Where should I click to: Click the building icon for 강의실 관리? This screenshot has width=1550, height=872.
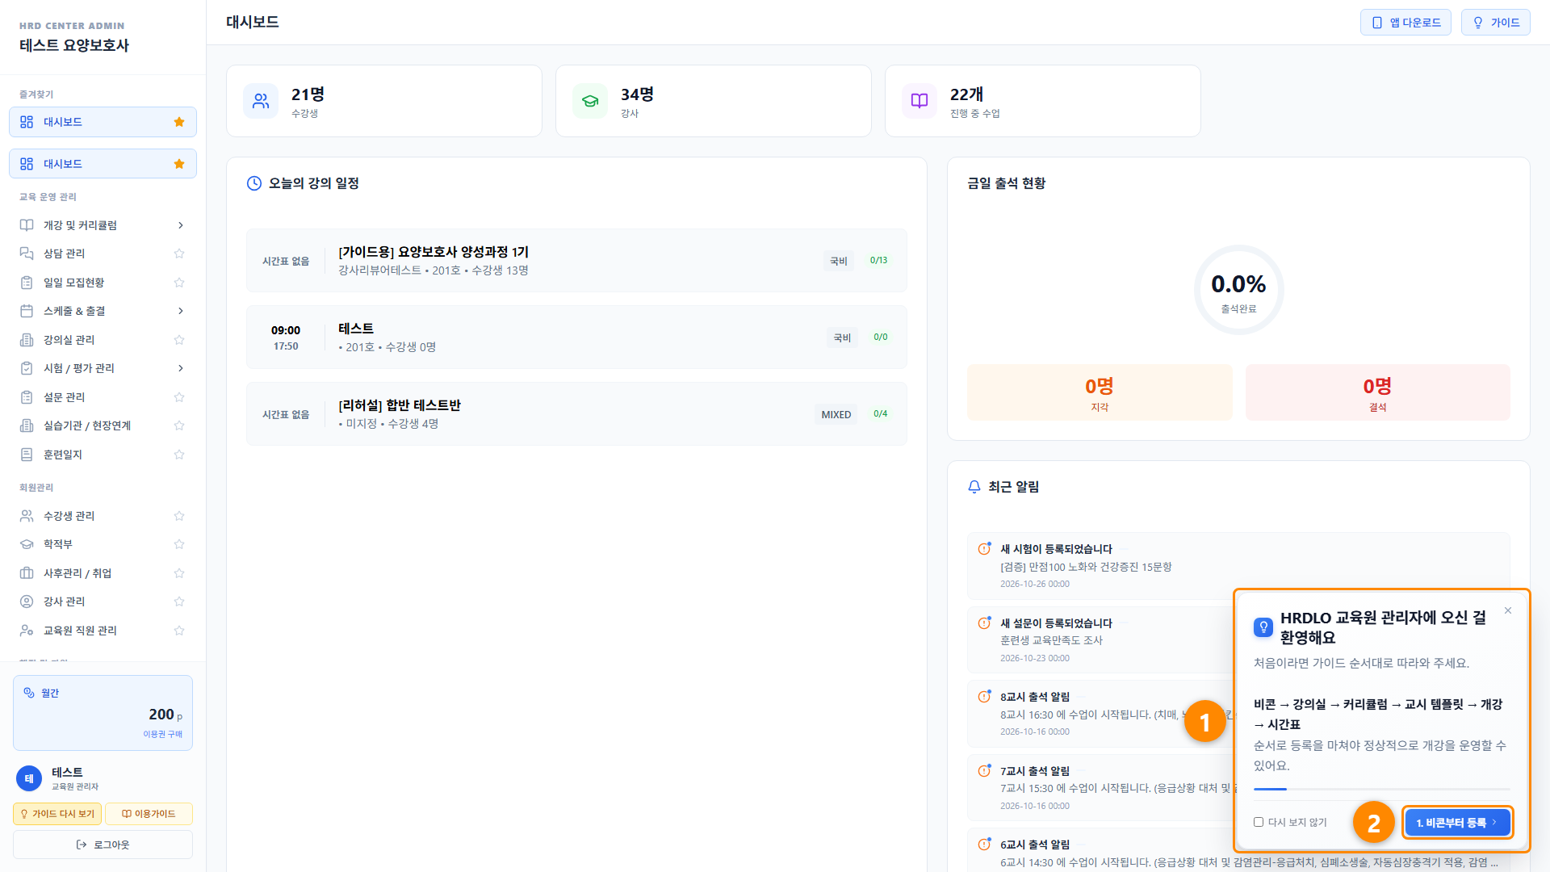27,340
